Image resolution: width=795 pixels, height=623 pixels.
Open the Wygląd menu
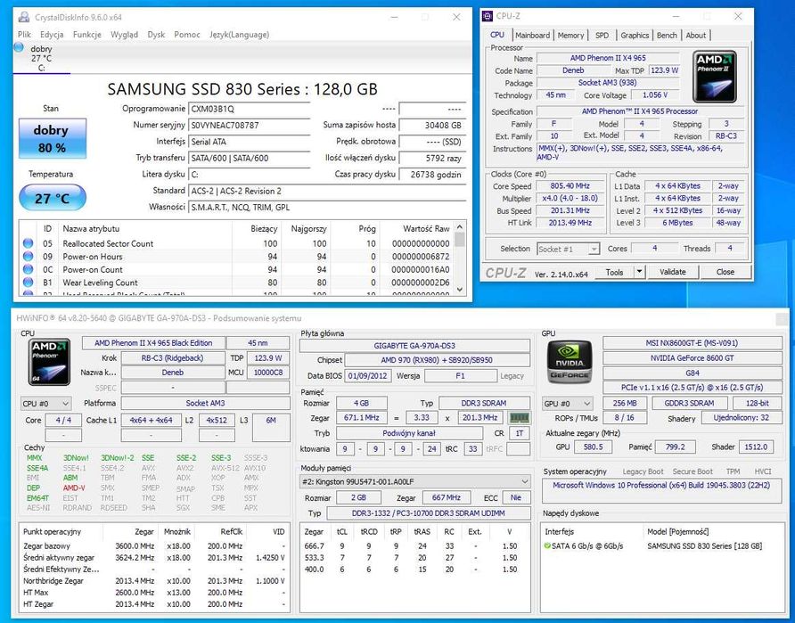[124, 35]
